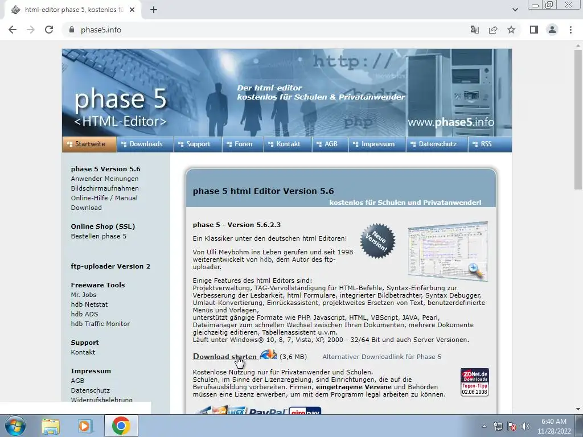The image size is (583, 437).
Task: Click Freeware Tools heading
Action: point(98,285)
